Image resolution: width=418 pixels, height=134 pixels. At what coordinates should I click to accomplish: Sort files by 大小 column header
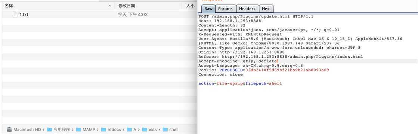pos(190,6)
